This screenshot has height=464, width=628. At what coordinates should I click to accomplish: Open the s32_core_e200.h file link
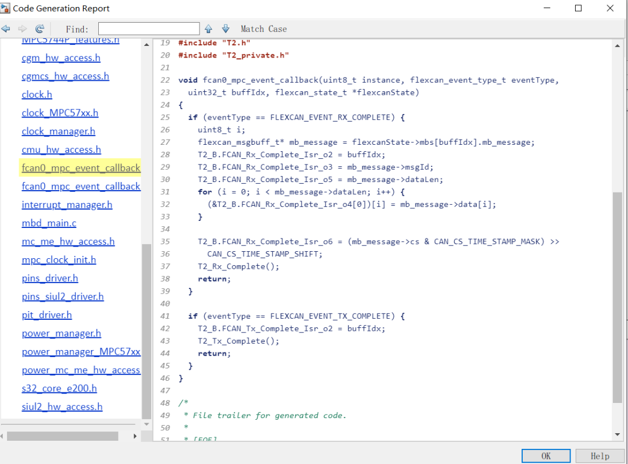tap(59, 388)
